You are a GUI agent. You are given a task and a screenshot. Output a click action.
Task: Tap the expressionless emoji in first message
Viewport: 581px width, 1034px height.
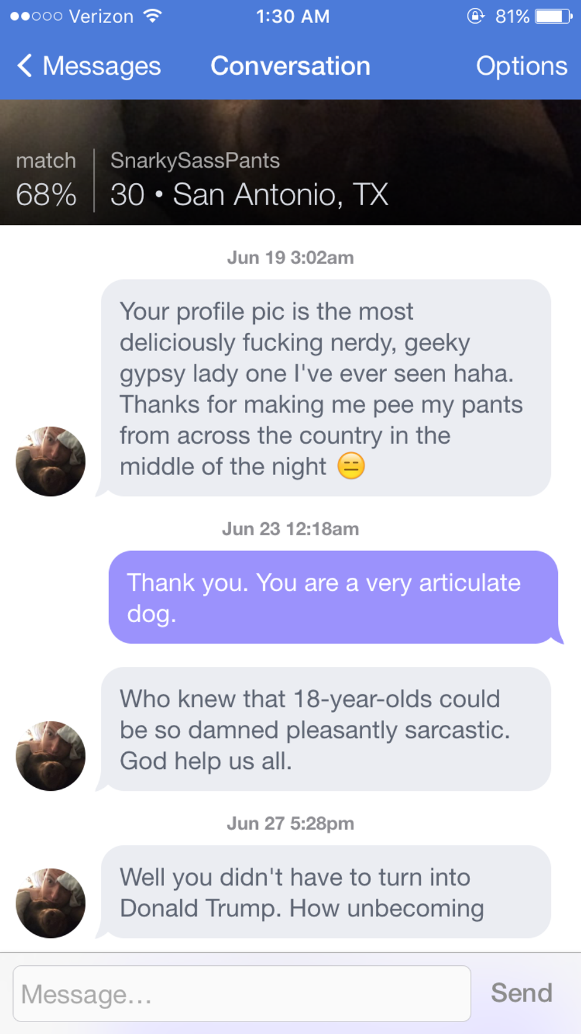click(x=351, y=466)
